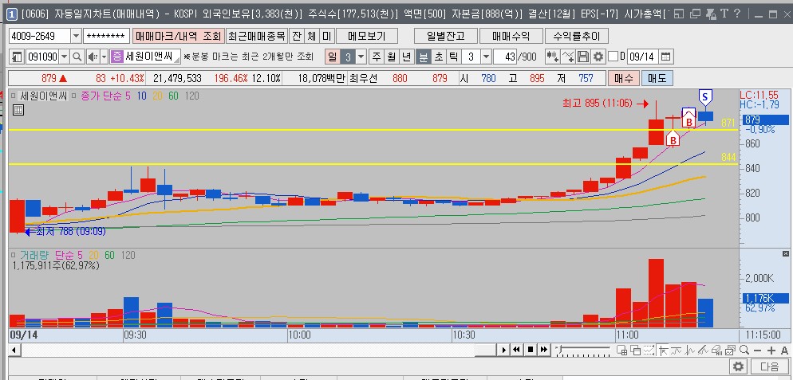Close the volume panel with its small x
The image size is (793, 380).
[x=786, y=253]
